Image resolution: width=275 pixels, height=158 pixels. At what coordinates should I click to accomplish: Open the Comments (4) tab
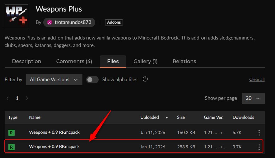pos(74,61)
